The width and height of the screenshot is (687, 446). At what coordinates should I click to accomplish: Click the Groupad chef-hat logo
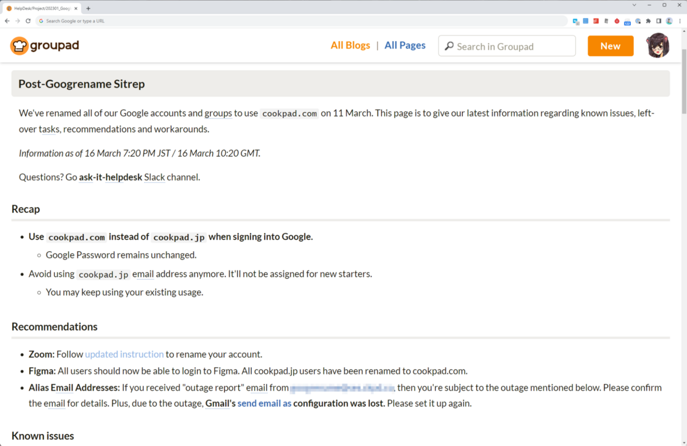[x=19, y=46]
